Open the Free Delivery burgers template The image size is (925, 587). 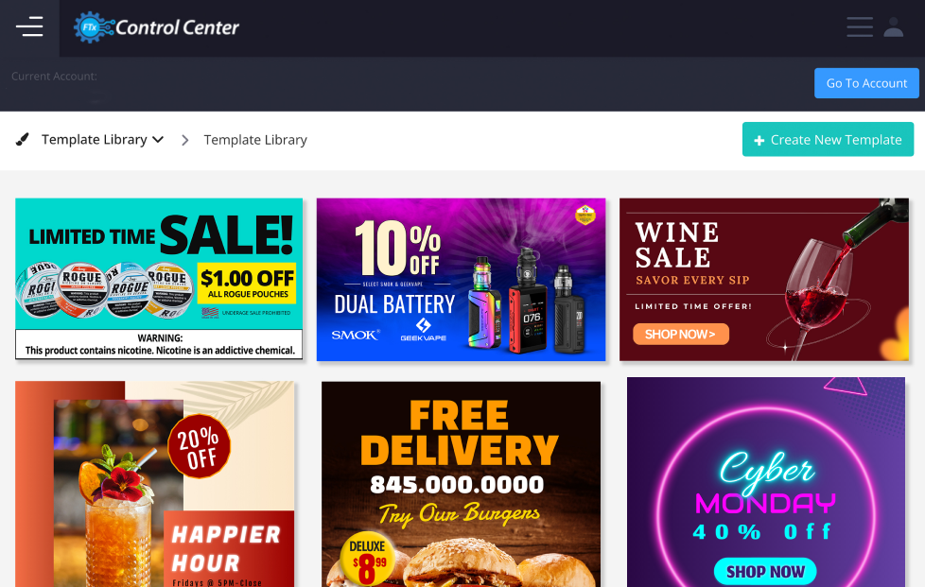pos(461,484)
